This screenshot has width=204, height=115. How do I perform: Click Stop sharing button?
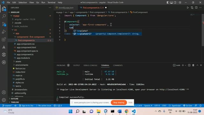pos(119,103)
